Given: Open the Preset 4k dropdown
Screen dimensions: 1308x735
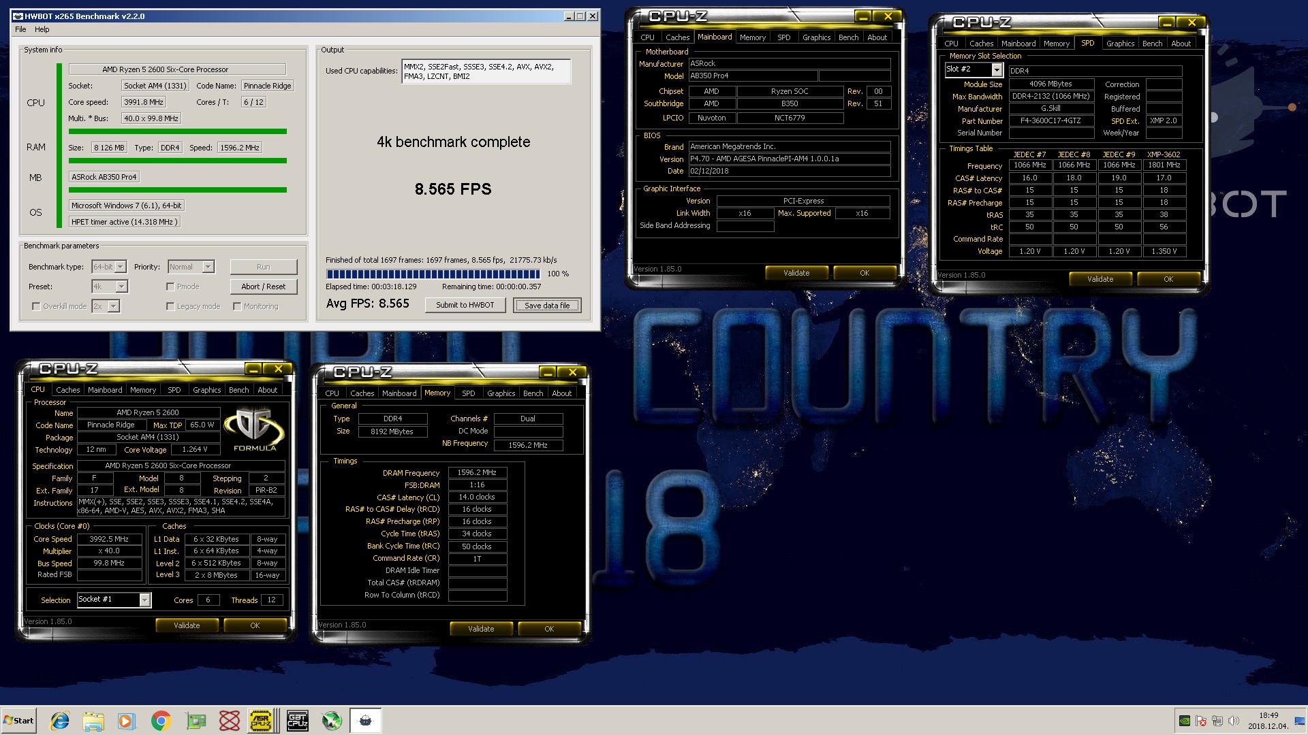Looking at the screenshot, I should pyautogui.click(x=110, y=287).
